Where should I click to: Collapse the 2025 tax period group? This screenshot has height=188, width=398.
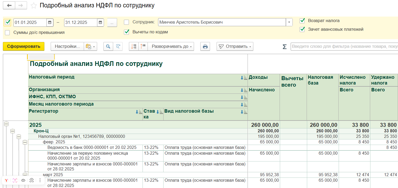tap(6, 124)
